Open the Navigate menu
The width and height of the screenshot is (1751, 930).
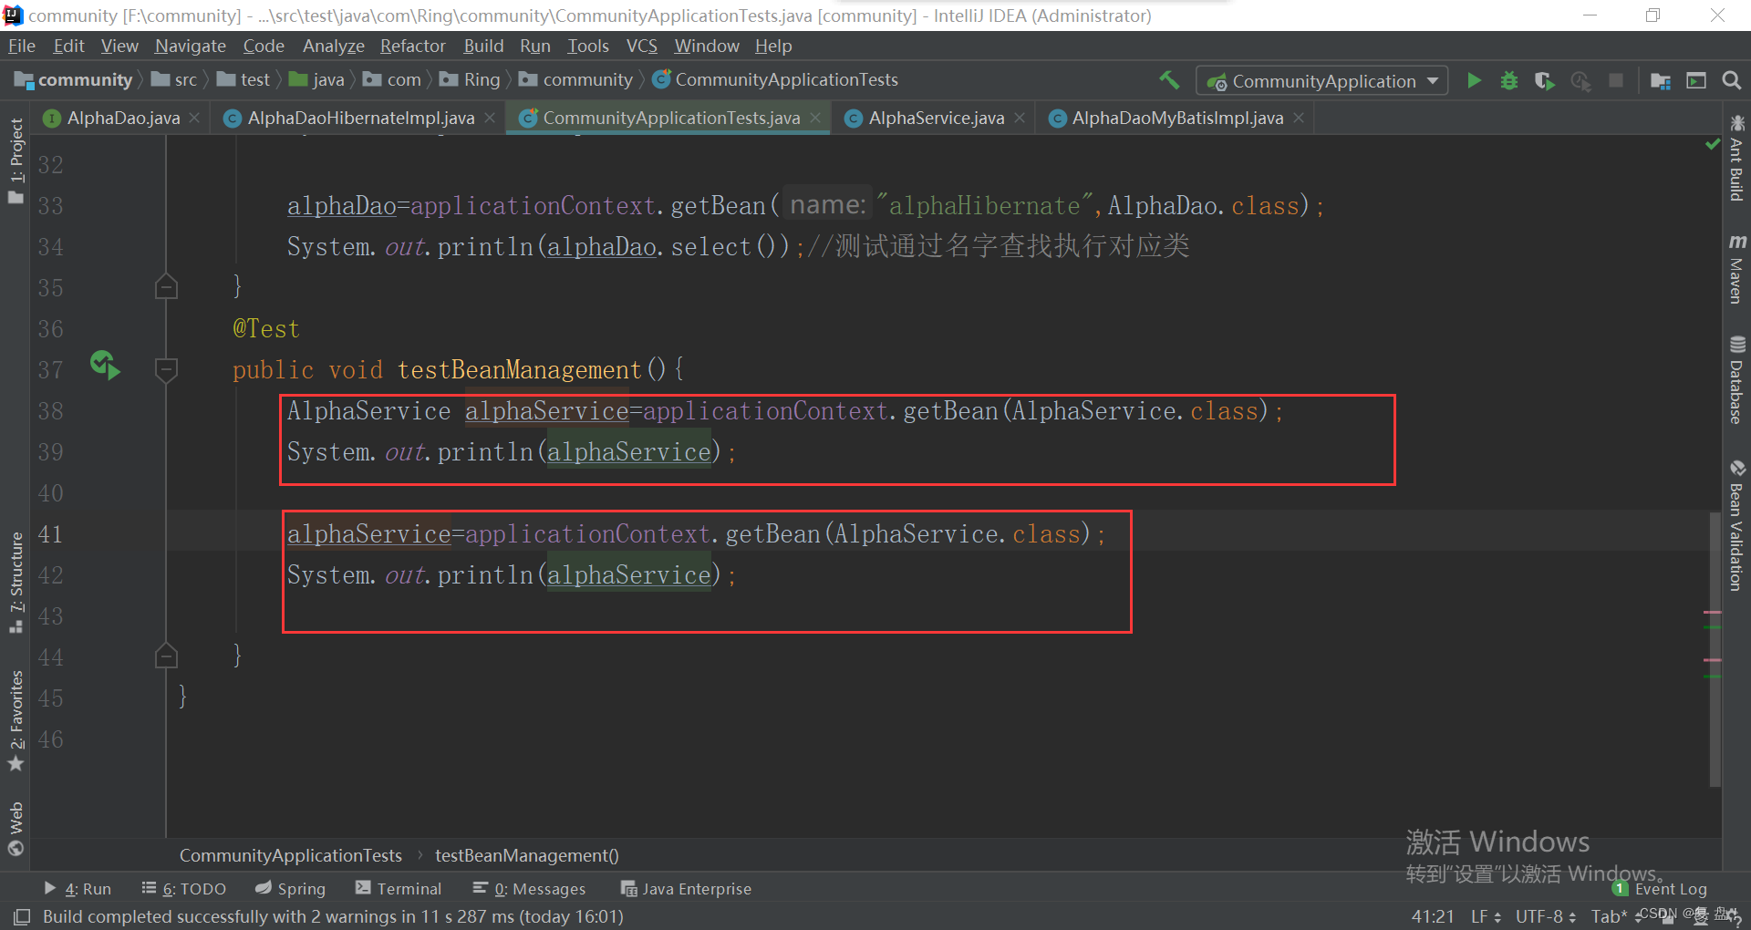pos(190,46)
